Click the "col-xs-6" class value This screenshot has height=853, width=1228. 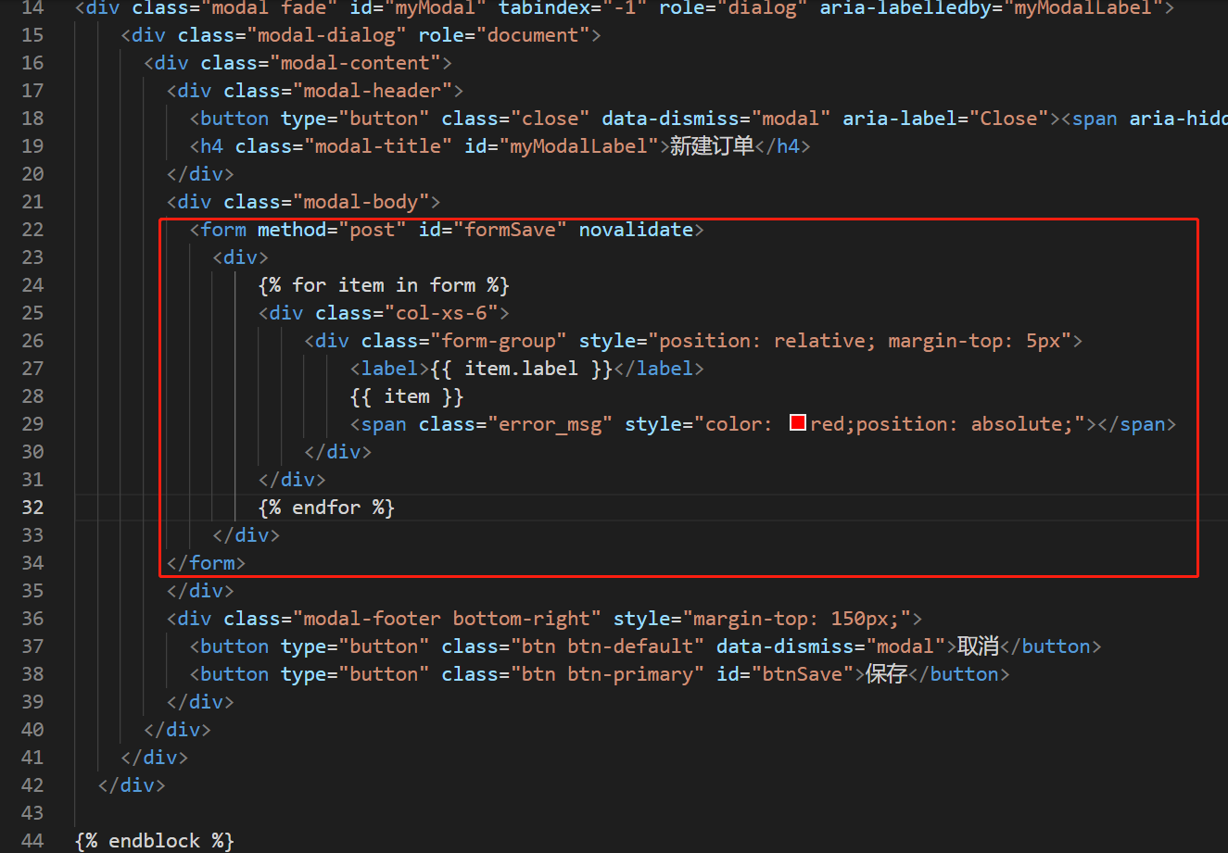(442, 312)
